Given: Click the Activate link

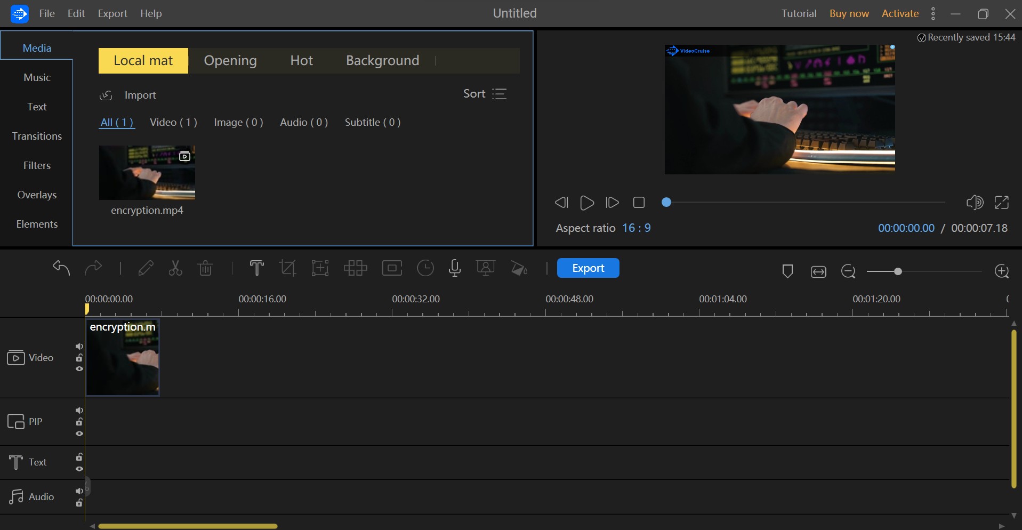Looking at the screenshot, I should pos(900,13).
